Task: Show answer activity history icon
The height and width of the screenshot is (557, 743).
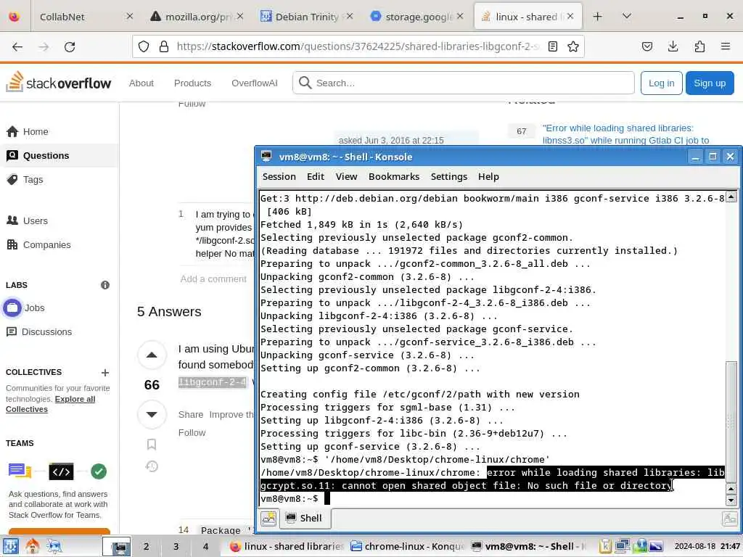Action: (x=152, y=466)
